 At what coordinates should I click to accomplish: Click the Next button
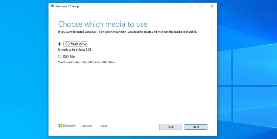[x=196, y=127]
